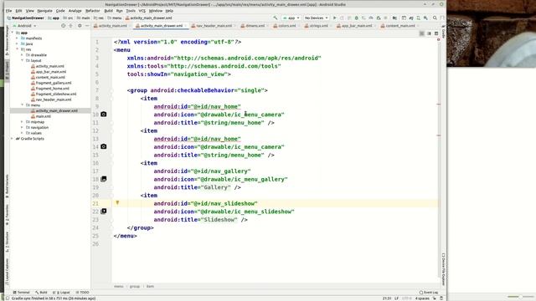Collapse the app module tree node
This screenshot has height=301, width=536.
coord(13,33)
